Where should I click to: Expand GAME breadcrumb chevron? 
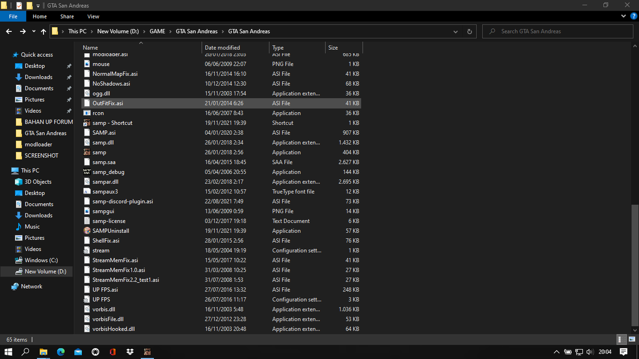170,31
